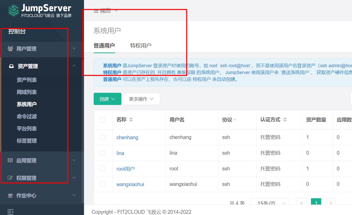The width and height of the screenshot is (352, 215).
Task: Click the 作业中心 coffee cup icon
Action: tap(10, 195)
